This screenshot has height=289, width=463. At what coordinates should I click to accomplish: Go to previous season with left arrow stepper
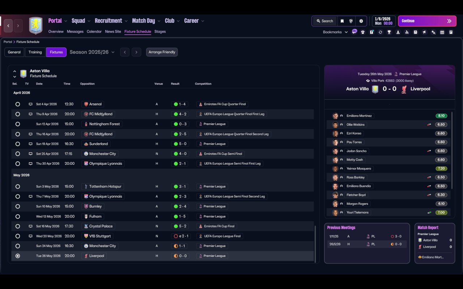tap(125, 52)
